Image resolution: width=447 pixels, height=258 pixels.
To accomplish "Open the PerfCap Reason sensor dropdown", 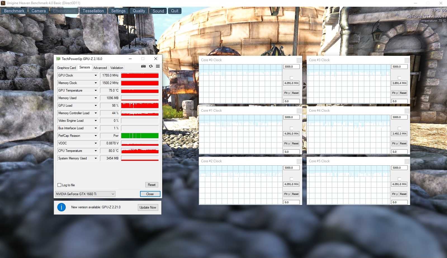I will [96, 136].
